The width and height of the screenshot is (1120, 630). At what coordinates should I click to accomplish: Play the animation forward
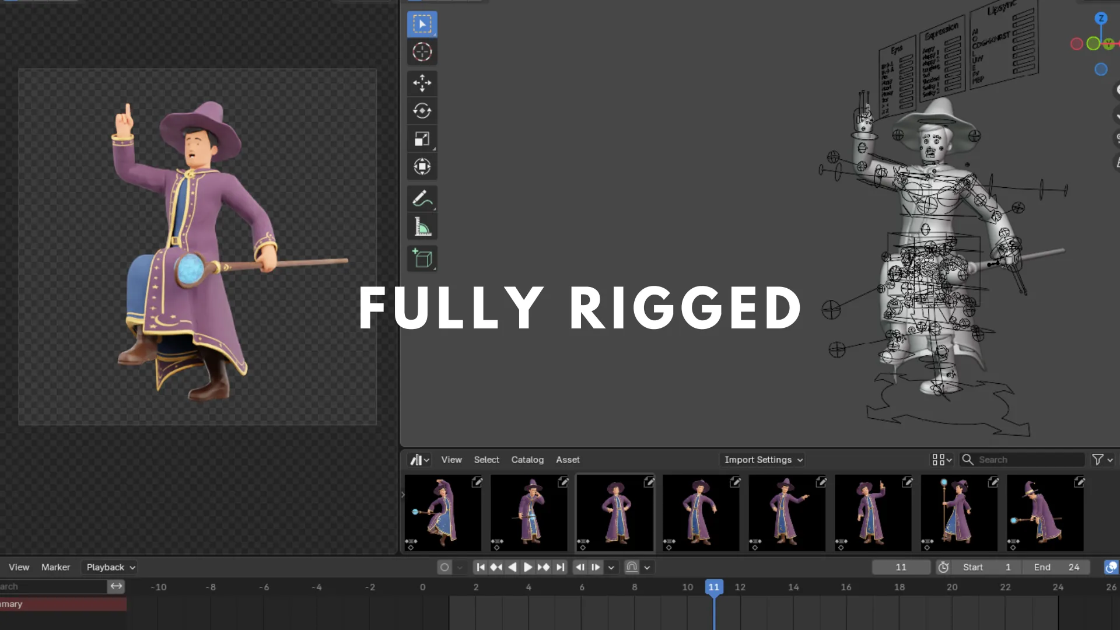527,567
